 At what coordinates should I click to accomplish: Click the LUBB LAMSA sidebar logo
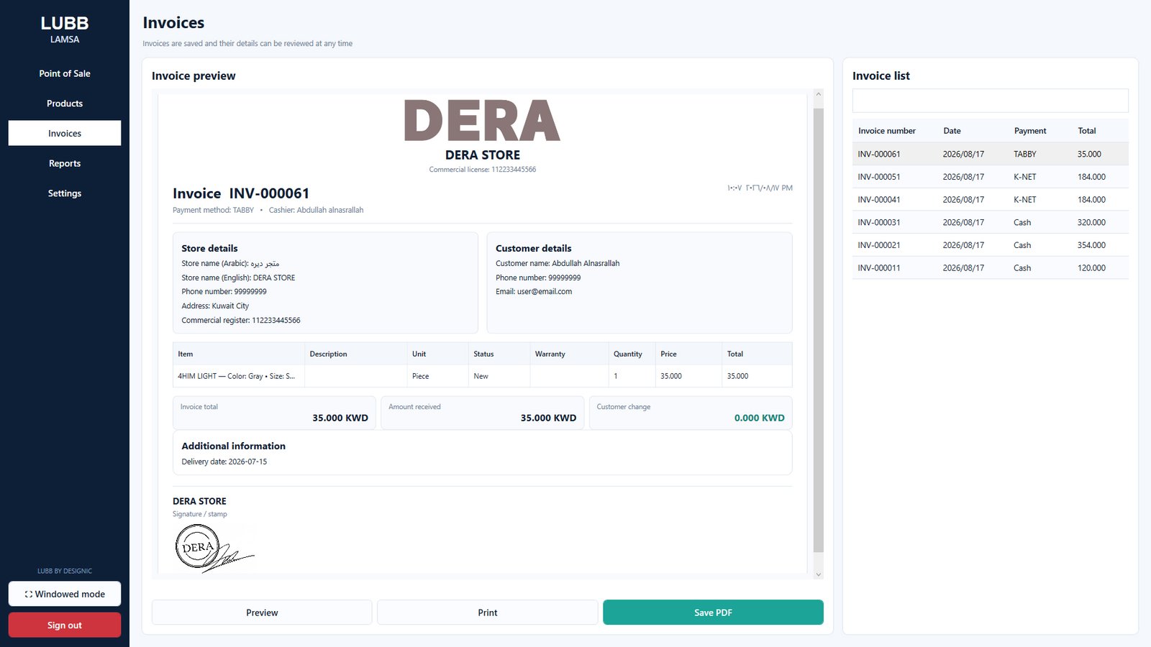pyautogui.click(x=65, y=29)
